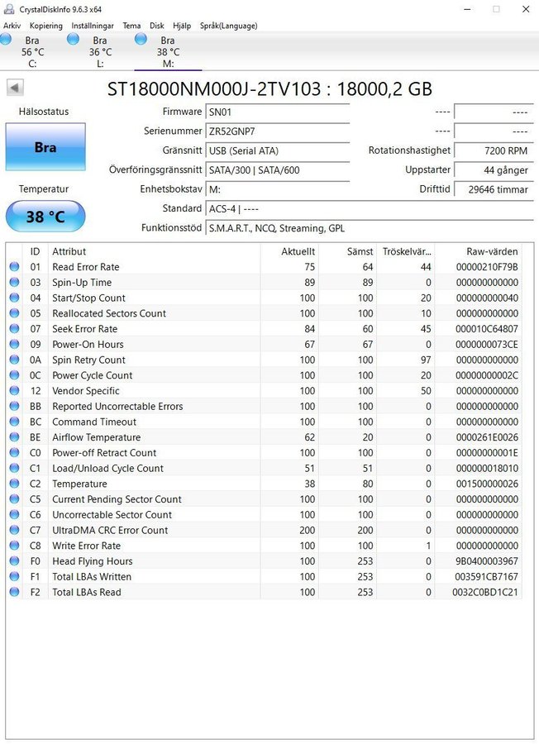Click blue status dot for Total LBAs Read
Image resolution: width=539 pixels, height=744 pixels.
(x=14, y=592)
